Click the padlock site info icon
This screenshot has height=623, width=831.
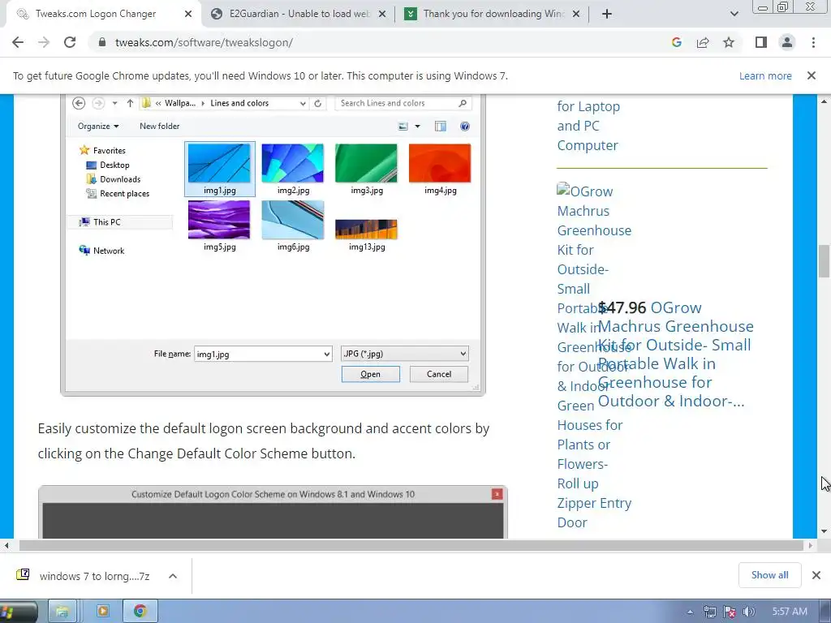[x=102, y=42]
